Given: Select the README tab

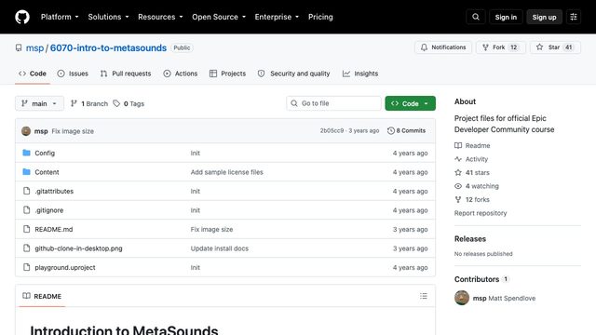Looking at the screenshot, I should [x=42, y=296].
